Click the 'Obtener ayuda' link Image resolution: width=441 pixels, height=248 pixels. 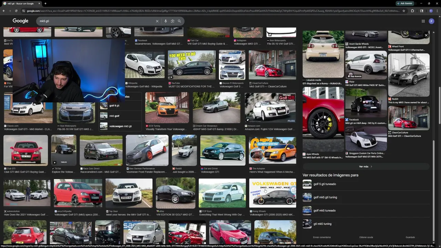tap(366, 237)
